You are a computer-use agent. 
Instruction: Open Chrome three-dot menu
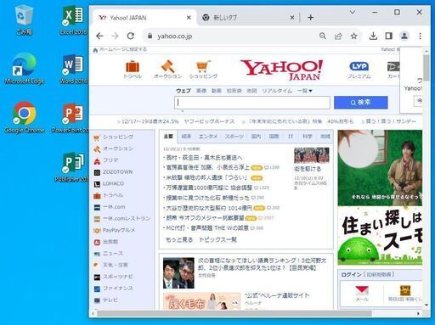pyautogui.click(x=420, y=36)
